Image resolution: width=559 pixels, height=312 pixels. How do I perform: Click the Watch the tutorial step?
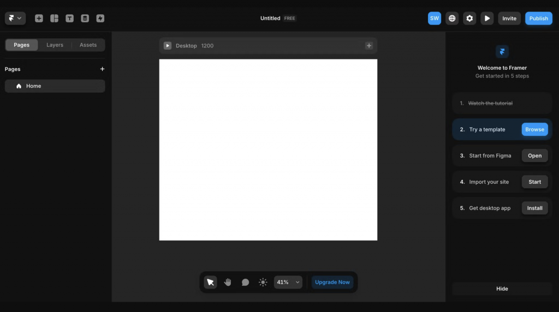pos(502,103)
